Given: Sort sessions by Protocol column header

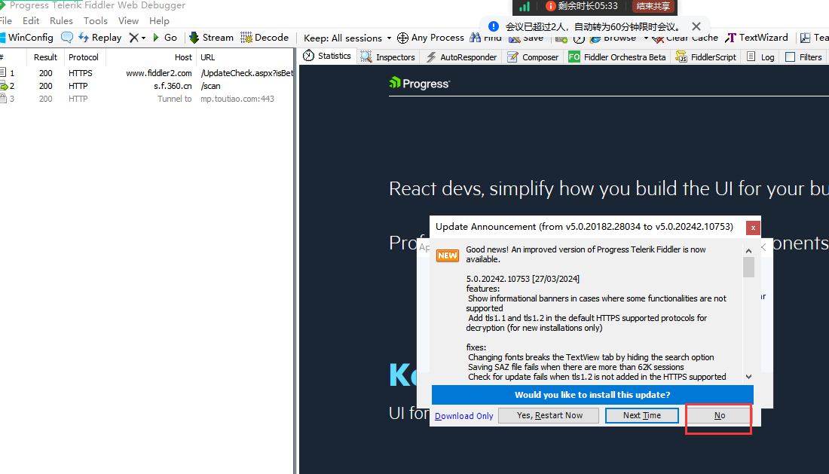Looking at the screenshot, I should pos(84,57).
